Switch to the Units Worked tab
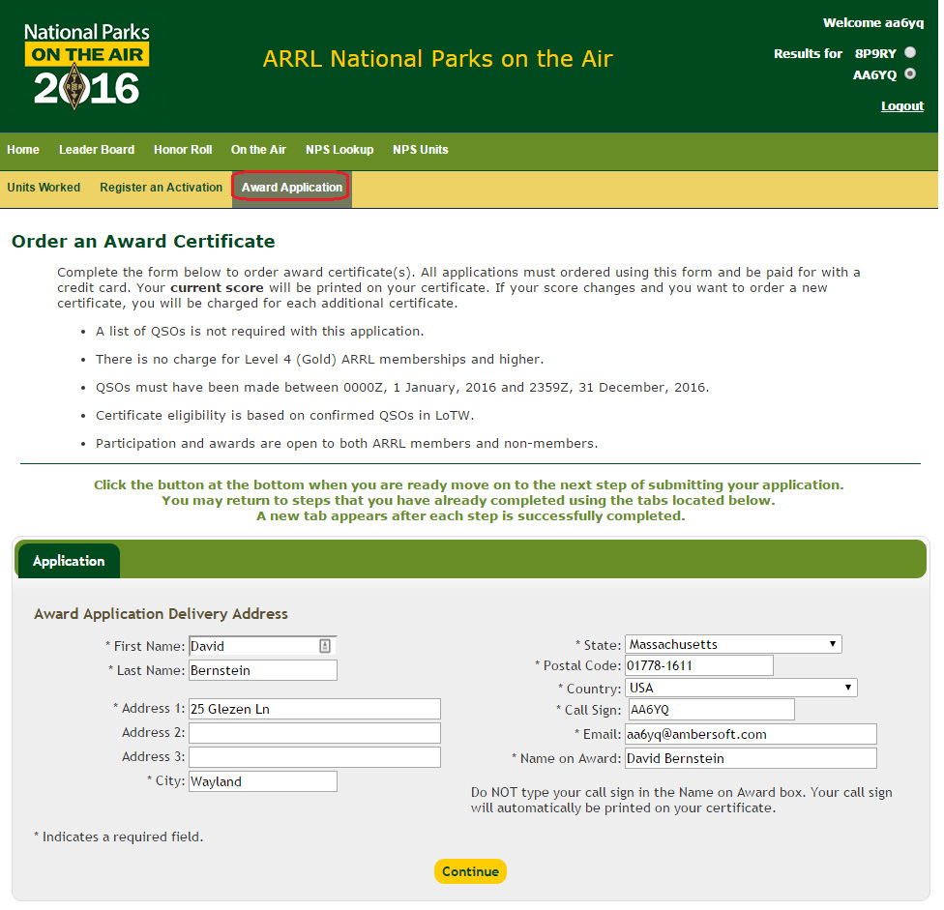944x910 pixels. 44,188
